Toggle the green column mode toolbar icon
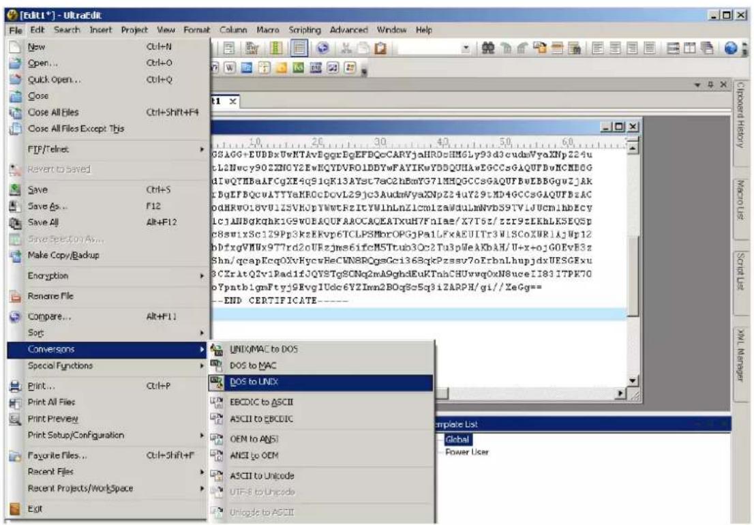The image size is (754, 525). pos(275,48)
